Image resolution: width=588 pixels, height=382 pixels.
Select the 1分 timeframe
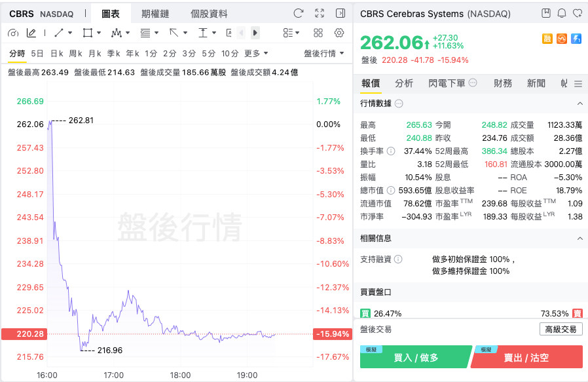tap(151, 54)
